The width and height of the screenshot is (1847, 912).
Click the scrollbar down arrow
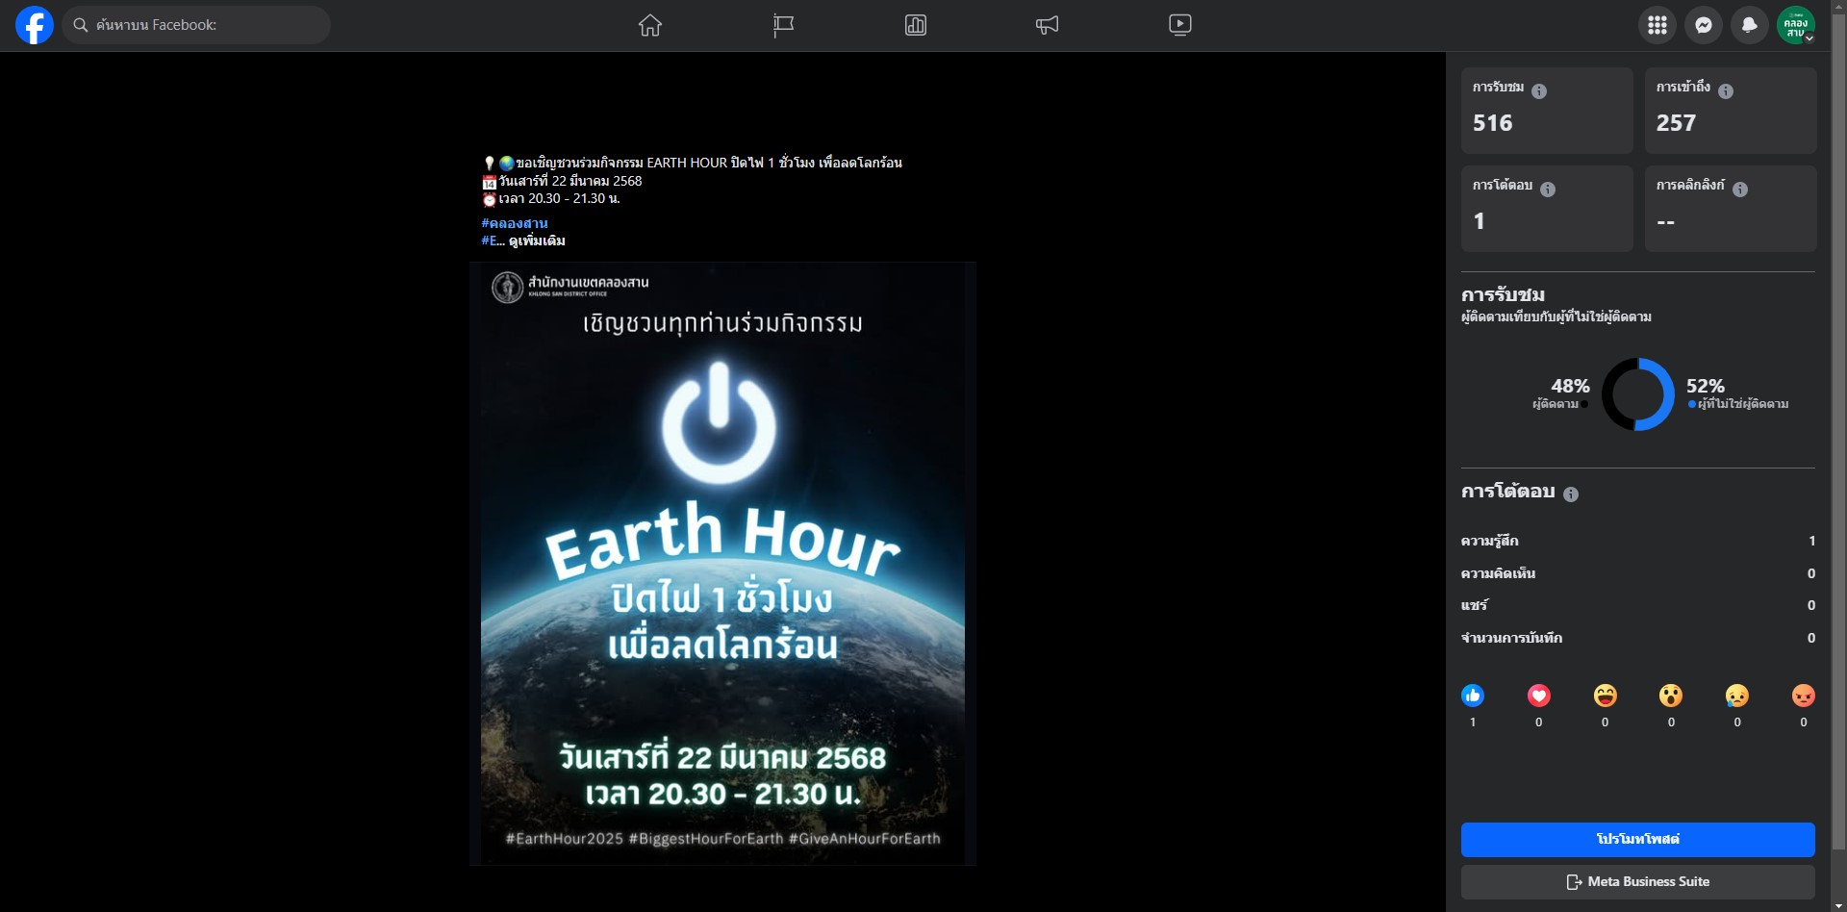1838,905
